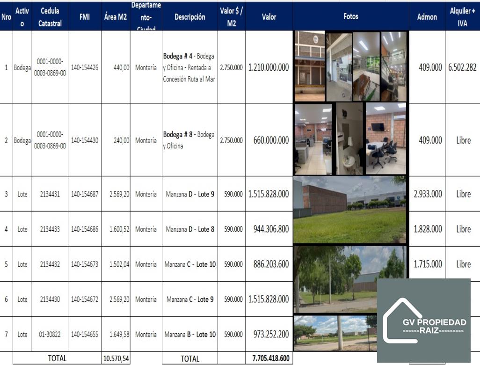Click the Alquiler cell showing 6.502.282
Screen dimensions: 480x365
[462, 67]
